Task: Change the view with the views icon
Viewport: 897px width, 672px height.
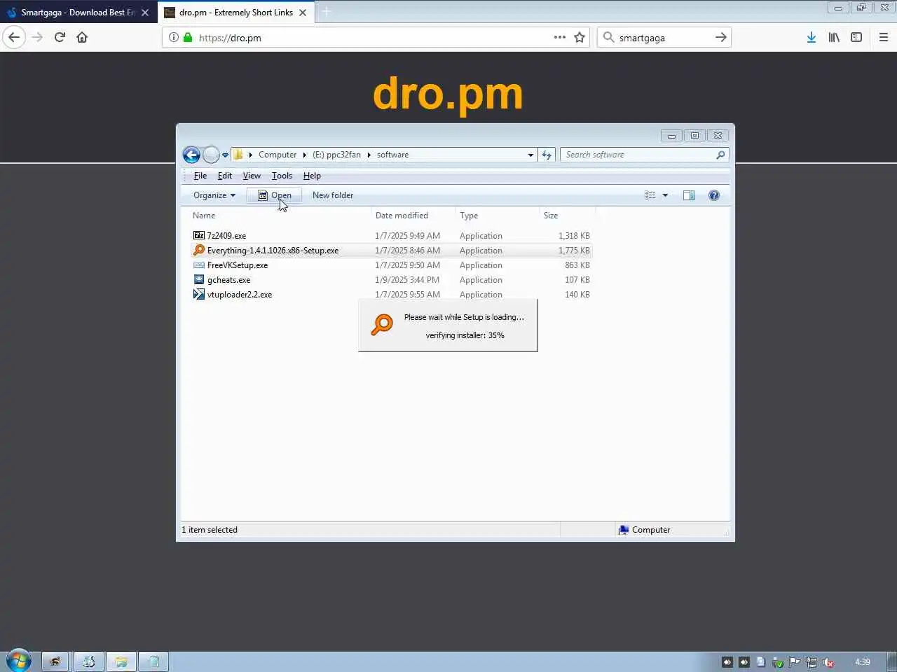Action: tap(650, 195)
